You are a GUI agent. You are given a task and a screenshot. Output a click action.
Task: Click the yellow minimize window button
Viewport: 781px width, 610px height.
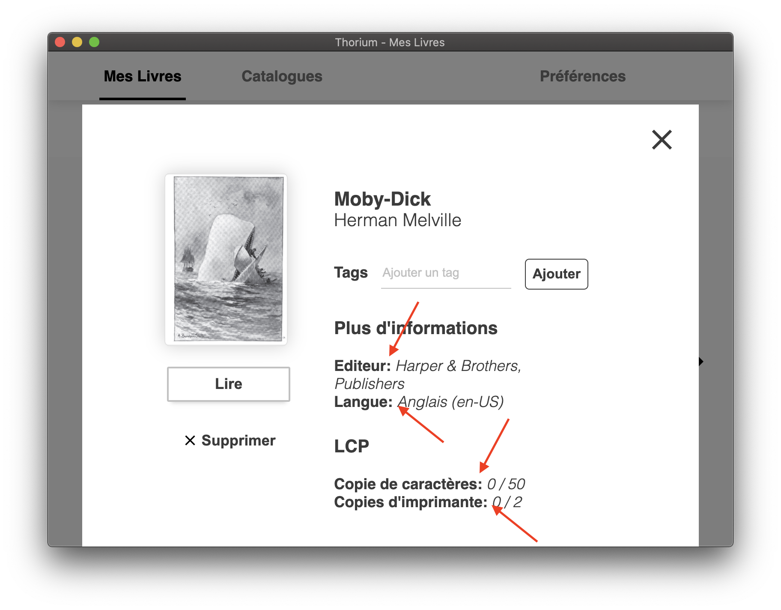pos(77,42)
